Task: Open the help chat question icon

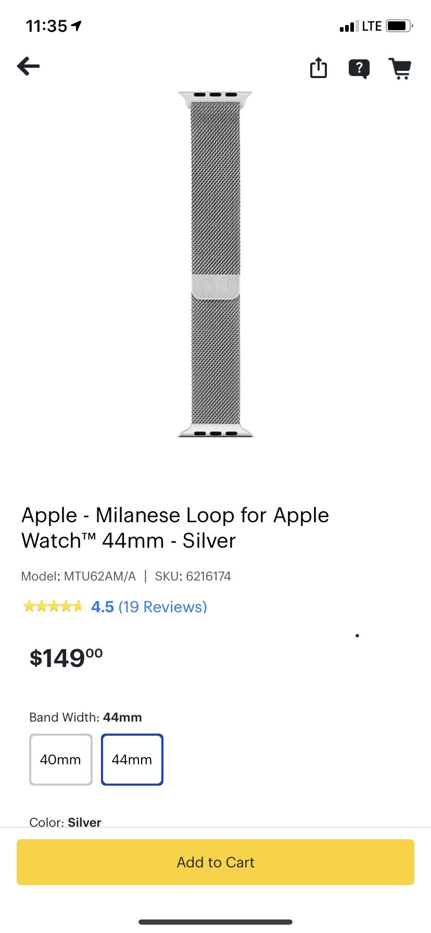Action: [359, 68]
